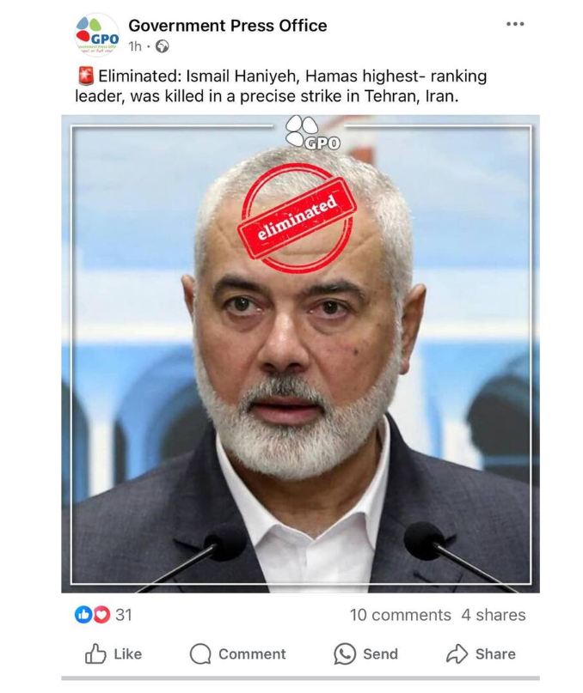Click the speech bubble Comment icon
The image size is (583, 693).
200,653
